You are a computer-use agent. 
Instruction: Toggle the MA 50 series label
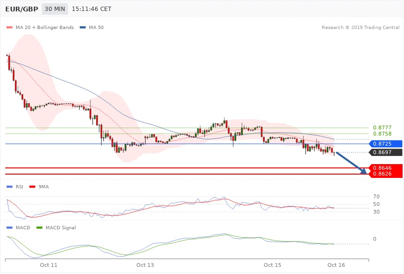point(96,28)
